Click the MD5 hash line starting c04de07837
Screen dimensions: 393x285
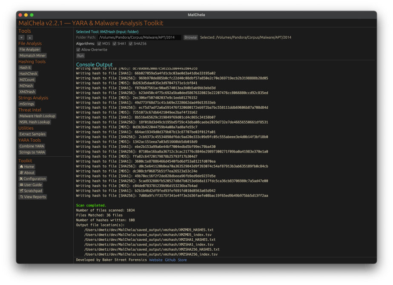[x=137, y=186]
